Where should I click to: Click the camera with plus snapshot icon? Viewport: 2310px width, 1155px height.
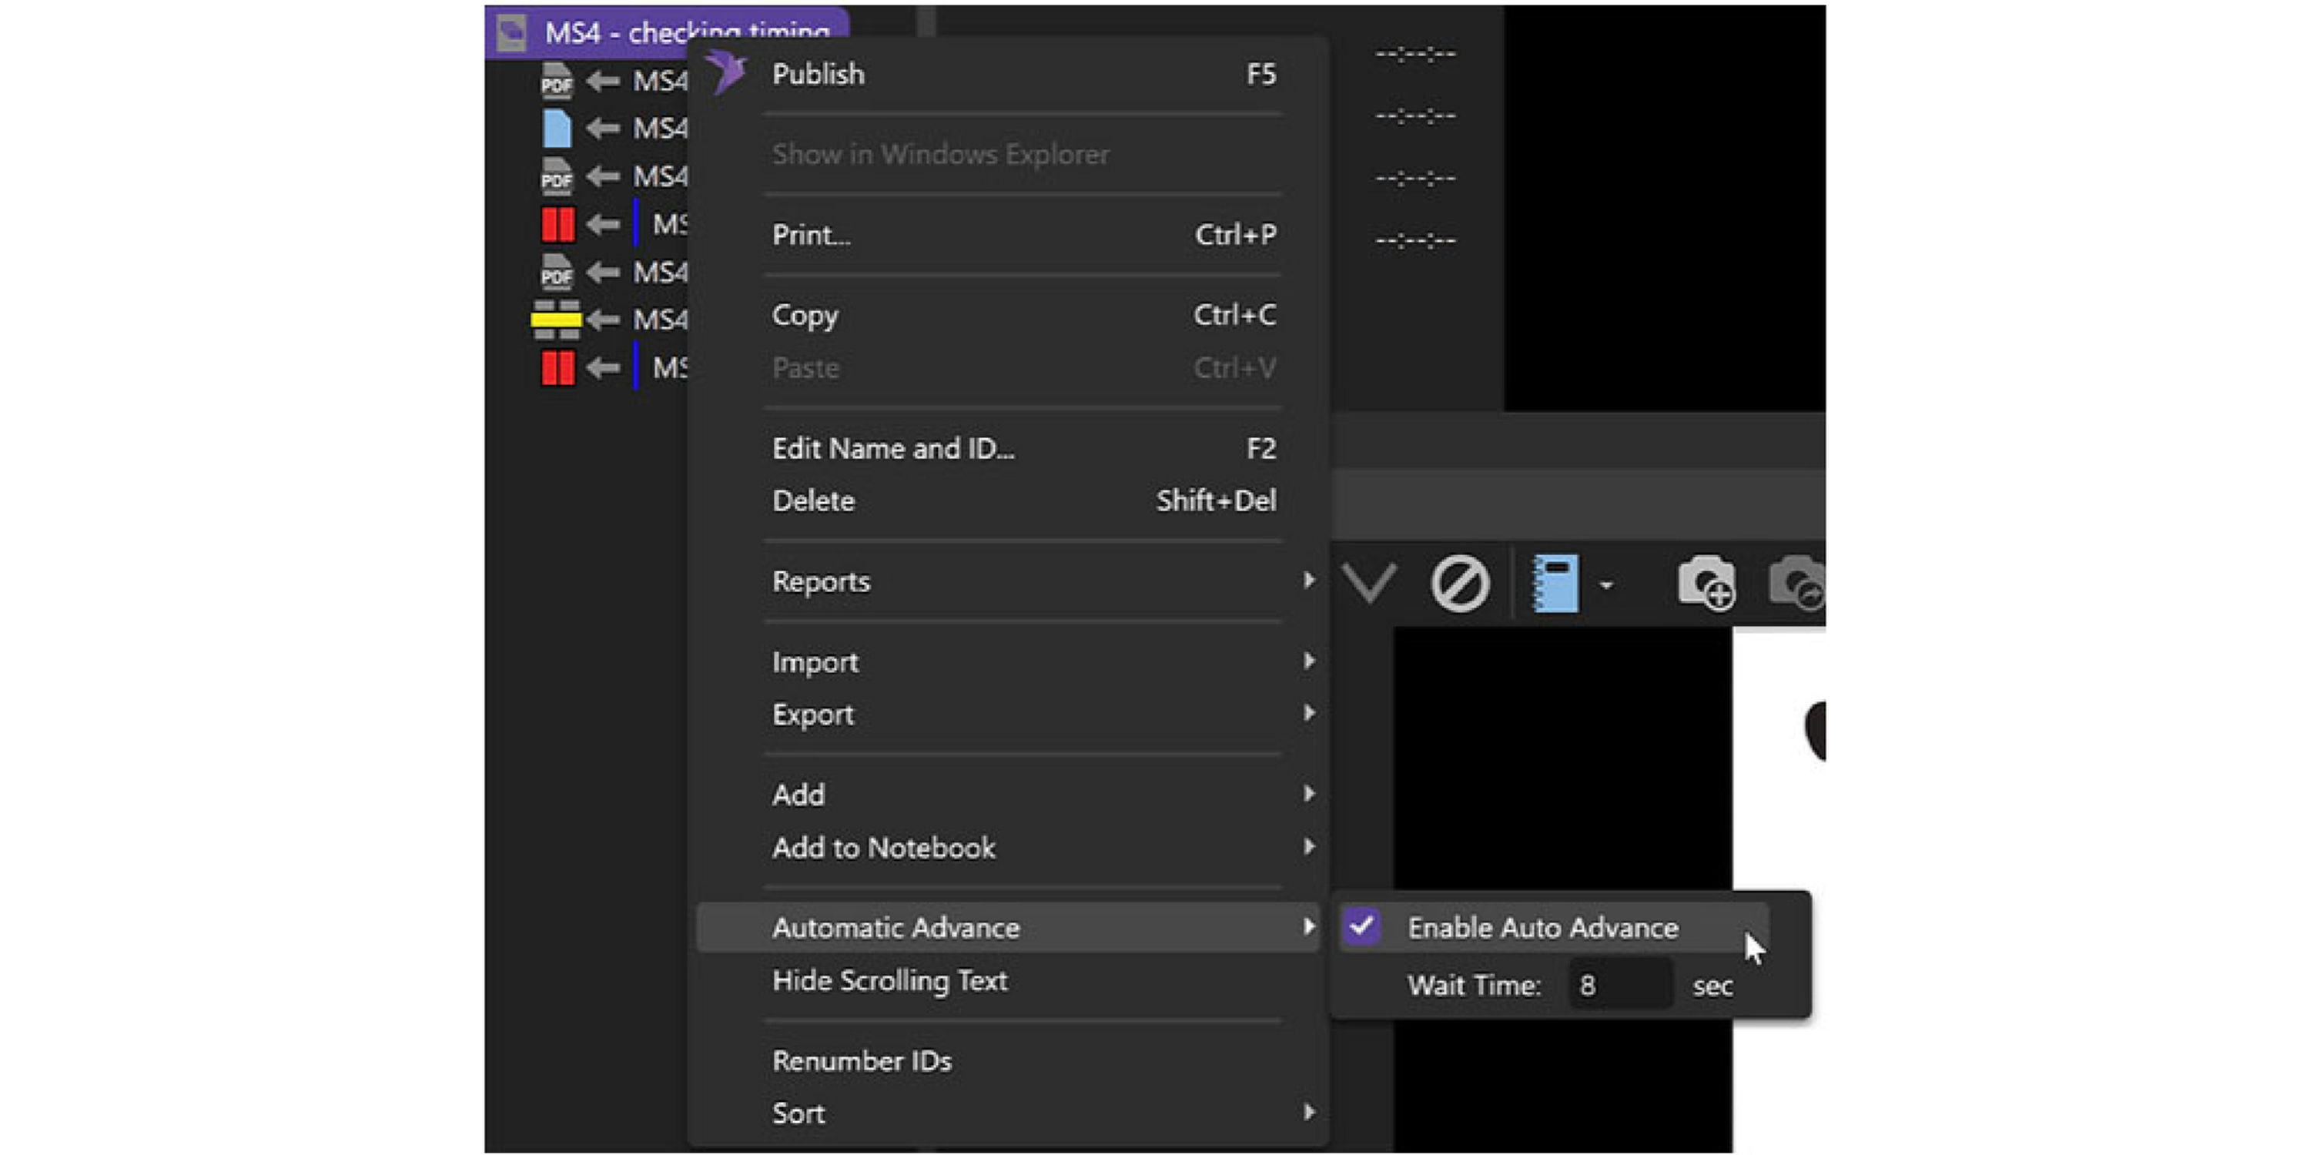click(x=1706, y=584)
